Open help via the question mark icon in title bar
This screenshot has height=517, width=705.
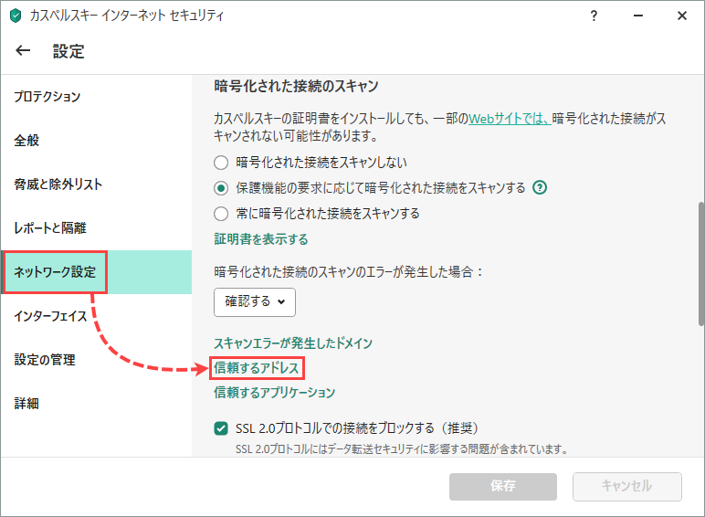[x=594, y=16]
